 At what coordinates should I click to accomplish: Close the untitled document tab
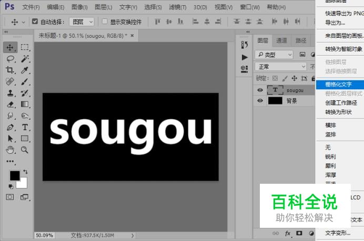point(132,36)
